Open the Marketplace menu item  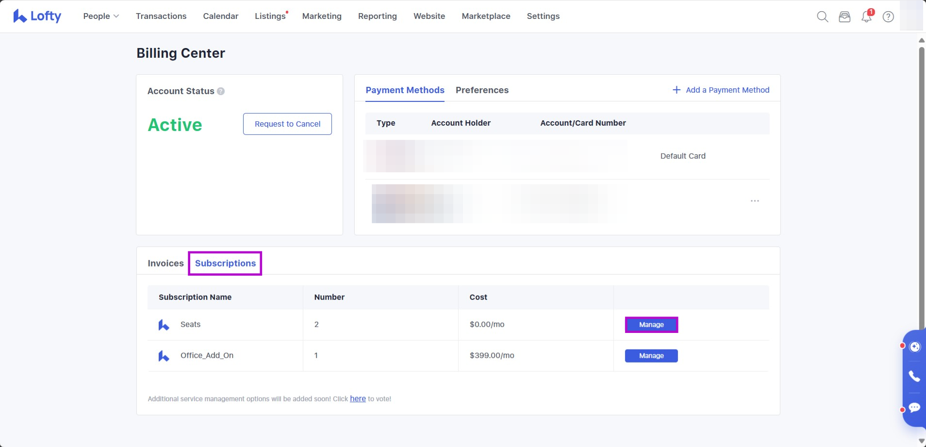[x=486, y=16]
